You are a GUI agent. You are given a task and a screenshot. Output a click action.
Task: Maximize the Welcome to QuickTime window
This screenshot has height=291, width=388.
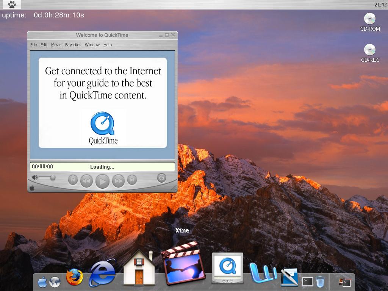point(167,35)
